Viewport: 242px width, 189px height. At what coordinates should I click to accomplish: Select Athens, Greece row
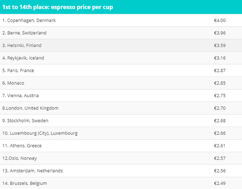pyautogui.click(x=121, y=145)
